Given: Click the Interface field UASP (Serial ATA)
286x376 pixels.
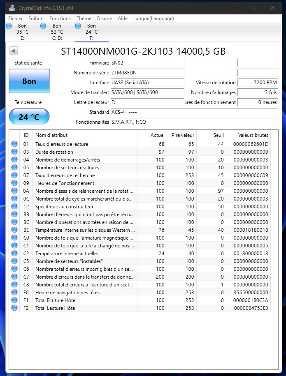Looking at the screenshot, I should click(x=147, y=83).
